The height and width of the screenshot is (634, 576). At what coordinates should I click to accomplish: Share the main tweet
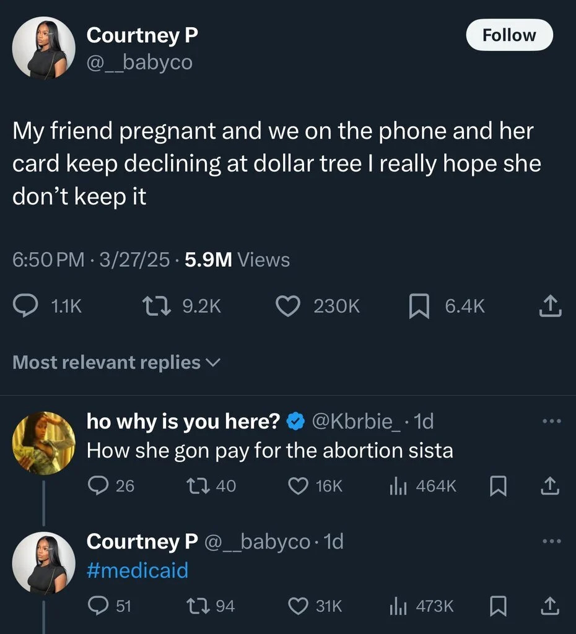click(550, 306)
